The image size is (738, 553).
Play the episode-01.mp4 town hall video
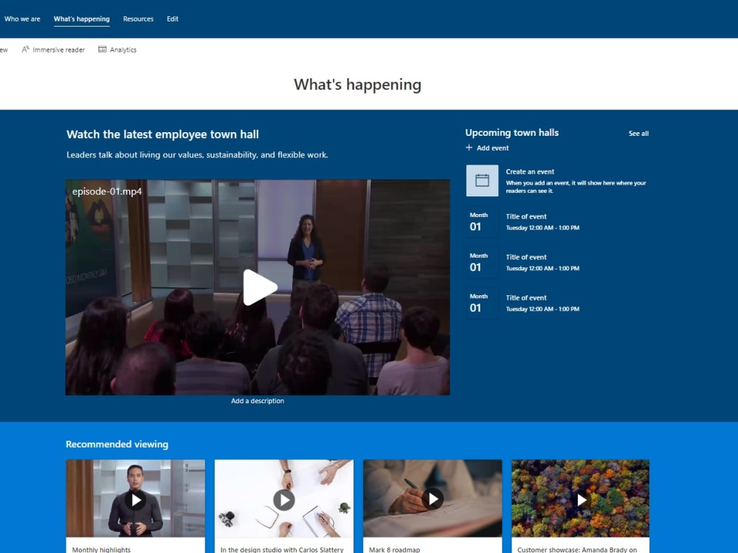click(260, 287)
